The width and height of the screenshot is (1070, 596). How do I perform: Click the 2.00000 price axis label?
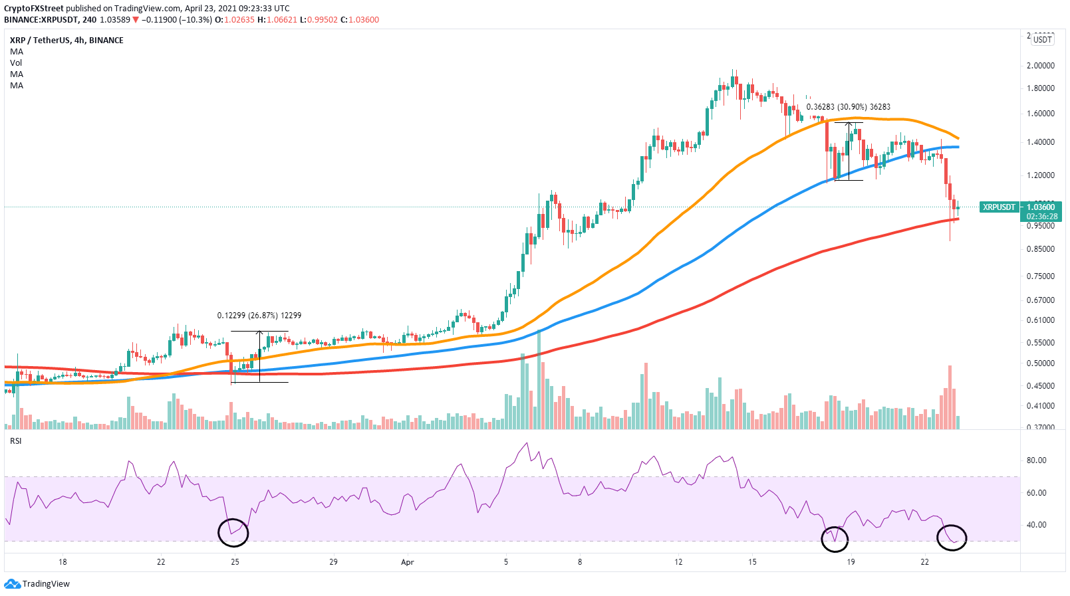click(x=1041, y=66)
